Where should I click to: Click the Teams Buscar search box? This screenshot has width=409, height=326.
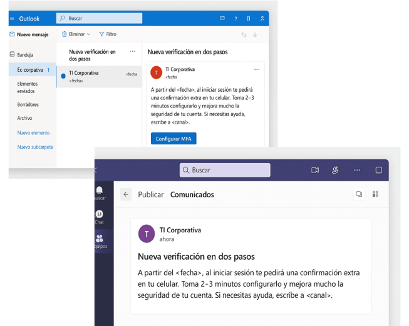click(225, 170)
